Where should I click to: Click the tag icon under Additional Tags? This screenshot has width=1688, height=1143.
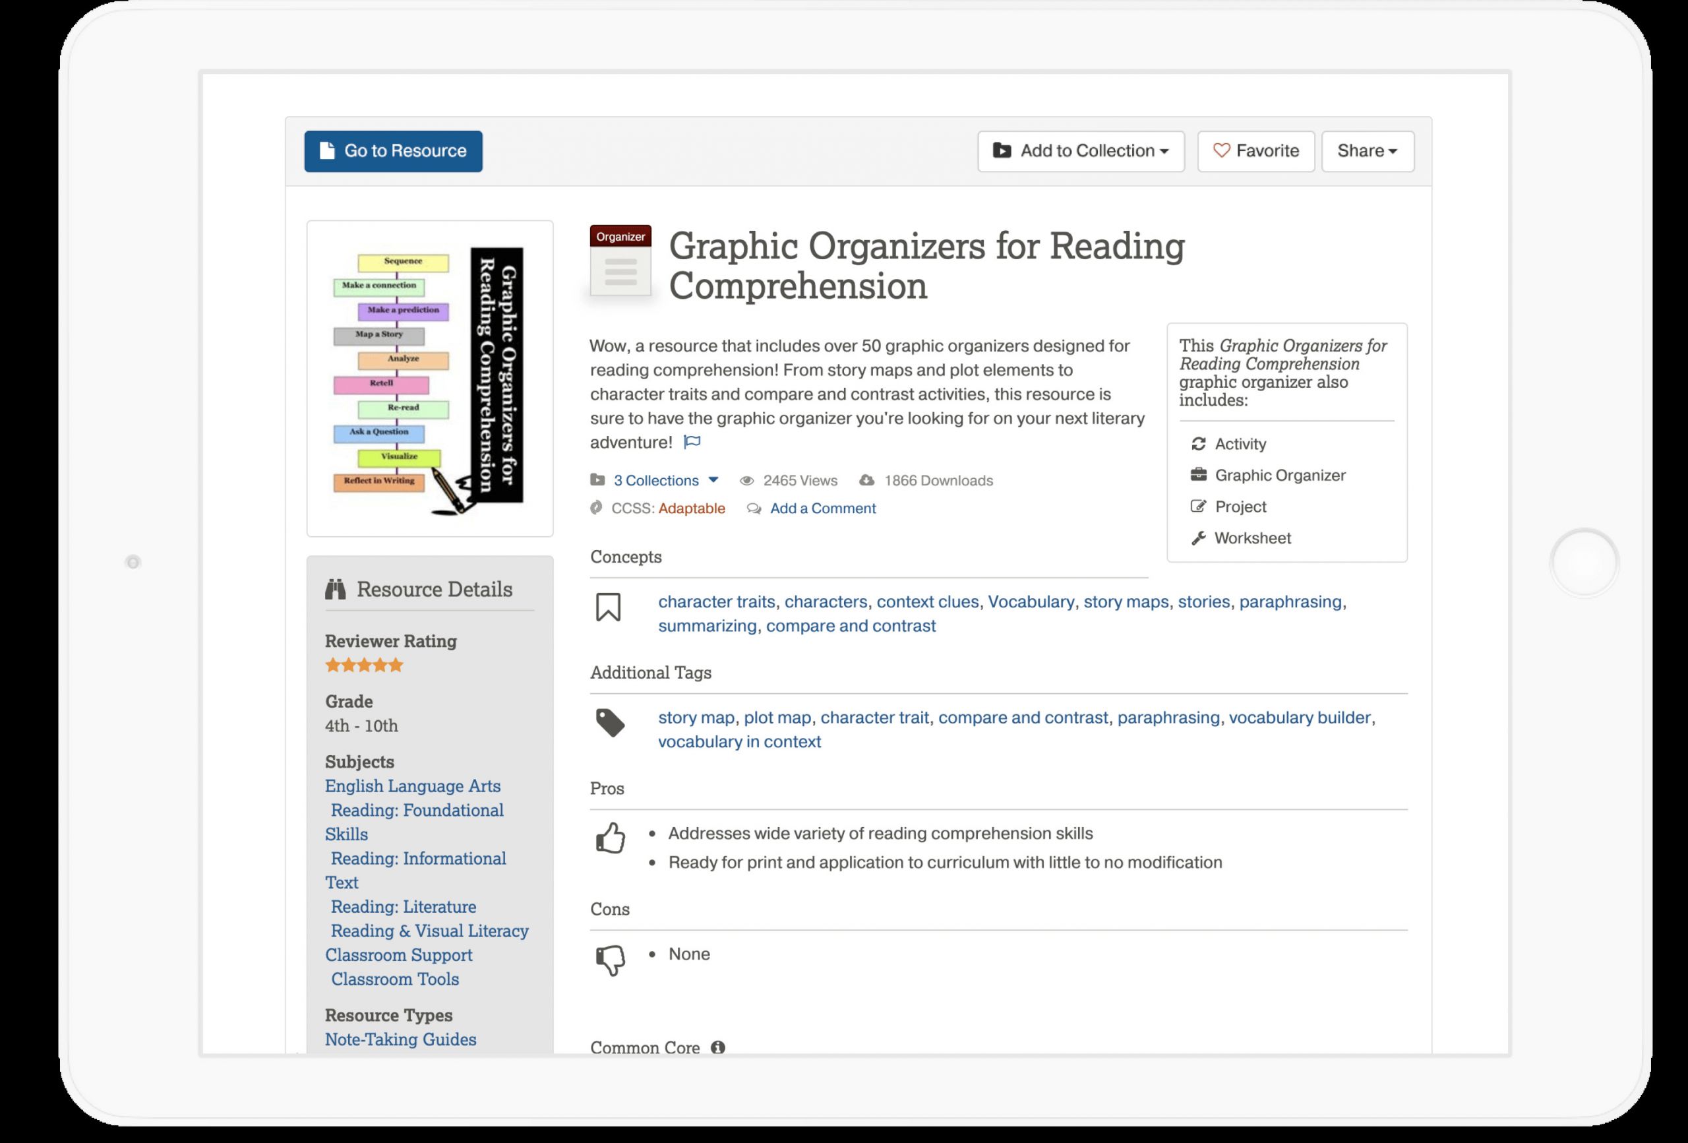coord(610,723)
